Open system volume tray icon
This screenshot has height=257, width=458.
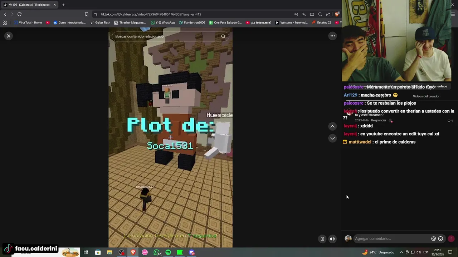pyautogui.click(x=418, y=252)
